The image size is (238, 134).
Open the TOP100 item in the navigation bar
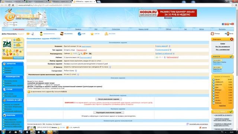(168, 29)
